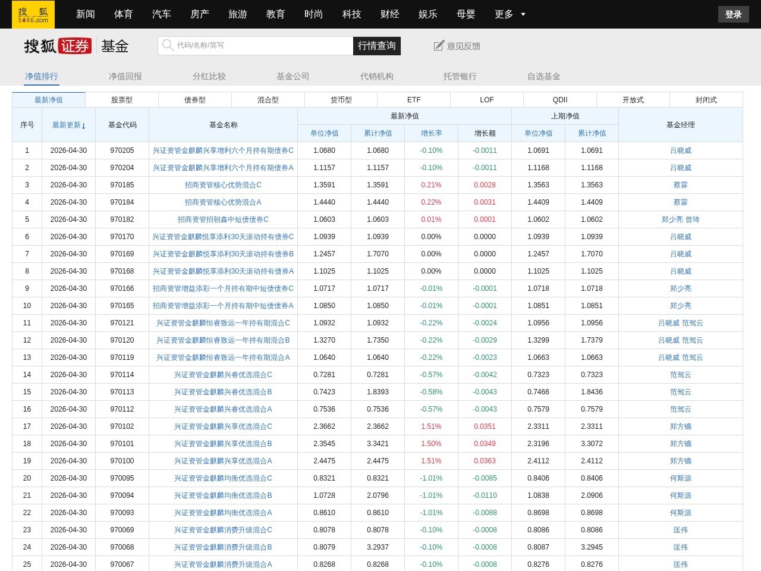Viewport: 761px width, 571px height.
Task: Sort by previous-period 单位净值 column header
Action: (539, 133)
